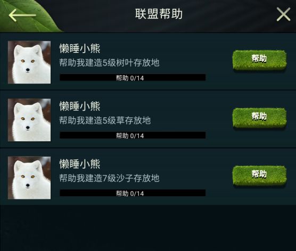Go back using the arrow icon
Image resolution: width=296 pixels, height=251 pixels.
[22, 15]
